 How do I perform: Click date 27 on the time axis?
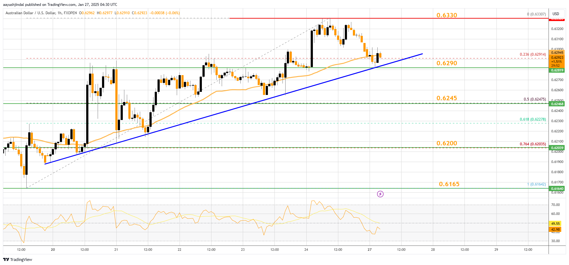coord(370,250)
